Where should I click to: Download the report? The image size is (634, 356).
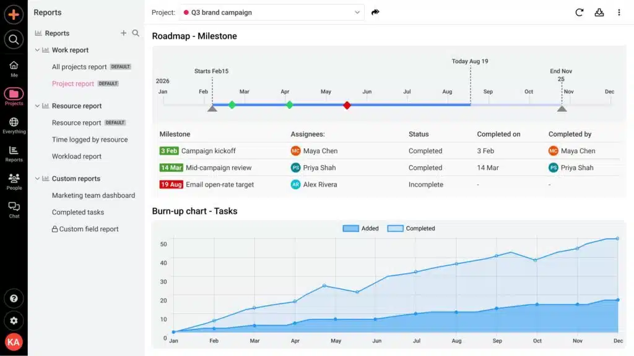point(599,12)
